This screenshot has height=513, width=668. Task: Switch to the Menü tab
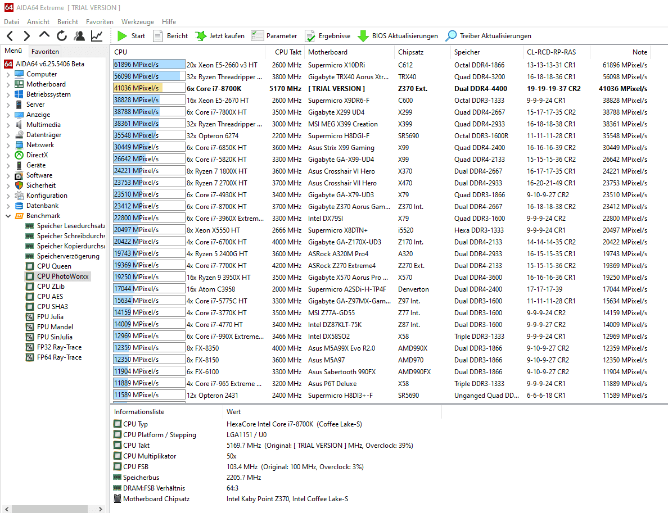[x=13, y=51]
